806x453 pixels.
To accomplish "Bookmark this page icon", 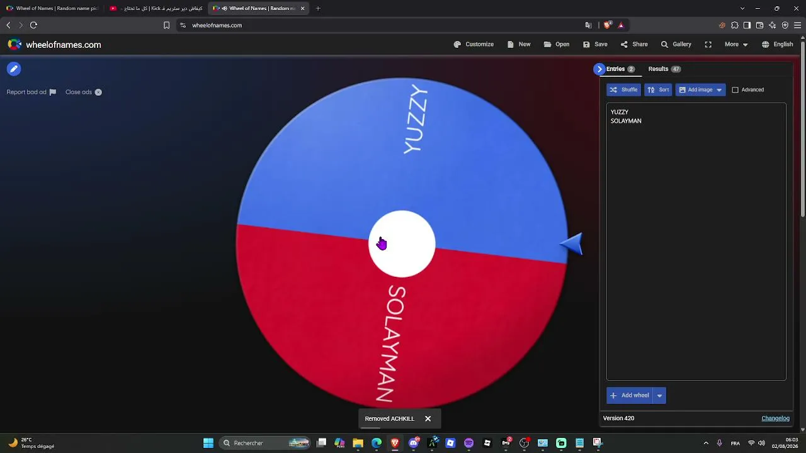I will (x=166, y=25).
